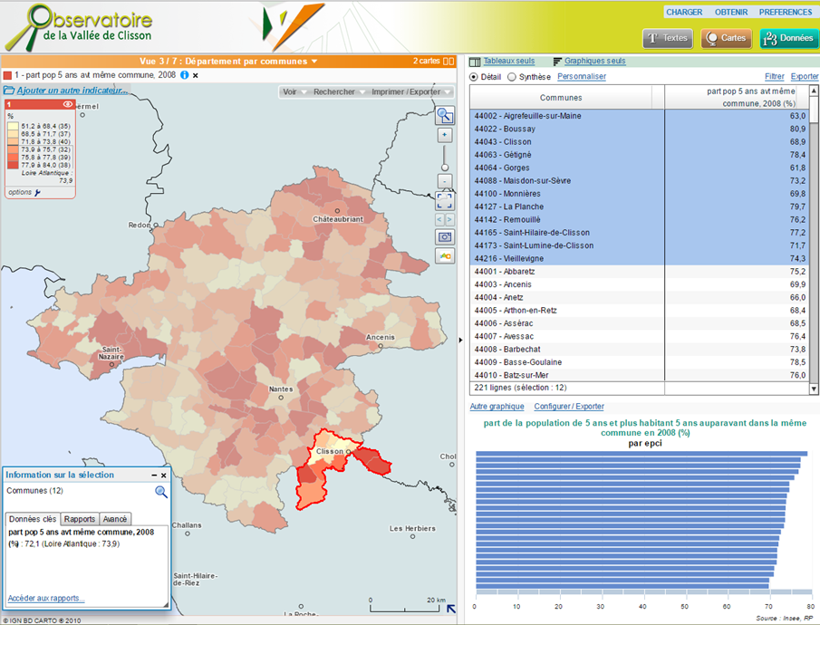
Task: Open the Vue 3/7 view dropdown
Action: (x=228, y=62)
